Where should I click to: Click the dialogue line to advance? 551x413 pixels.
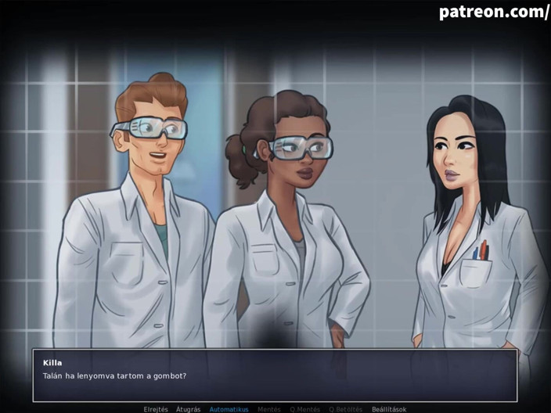(x=114, y=375)
